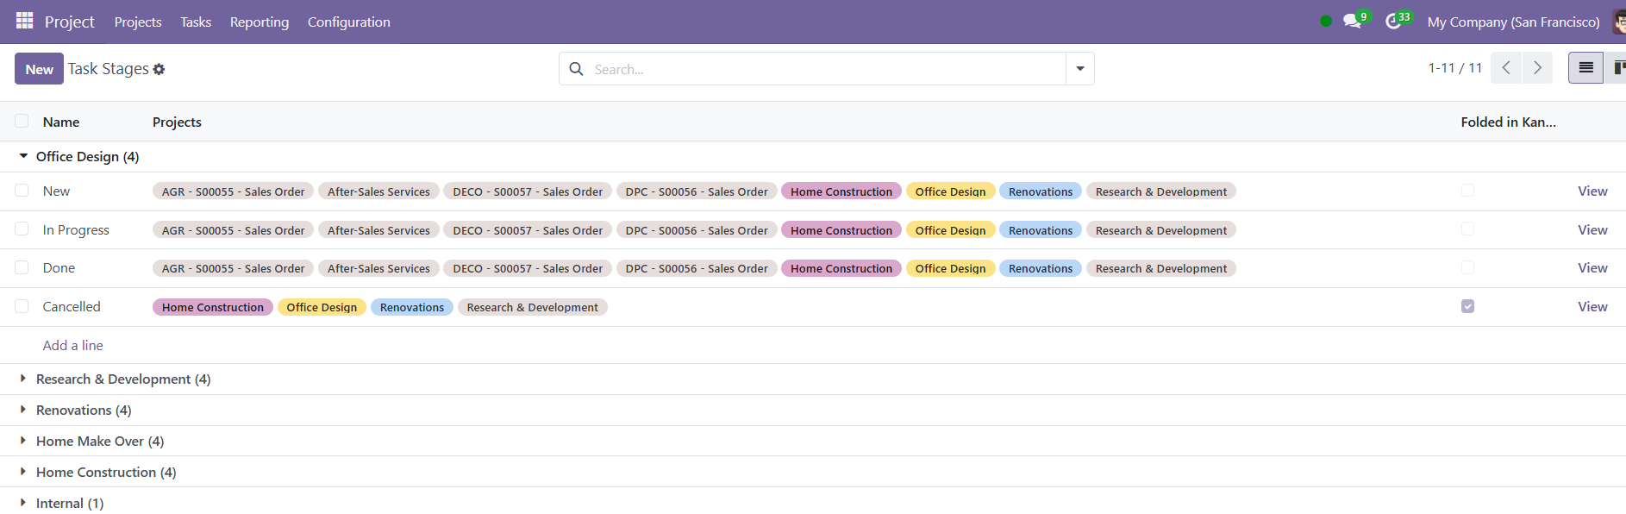Toggle Folded in Kanban for In Progress
The image size is (1626, 514).
[1467, 229]
